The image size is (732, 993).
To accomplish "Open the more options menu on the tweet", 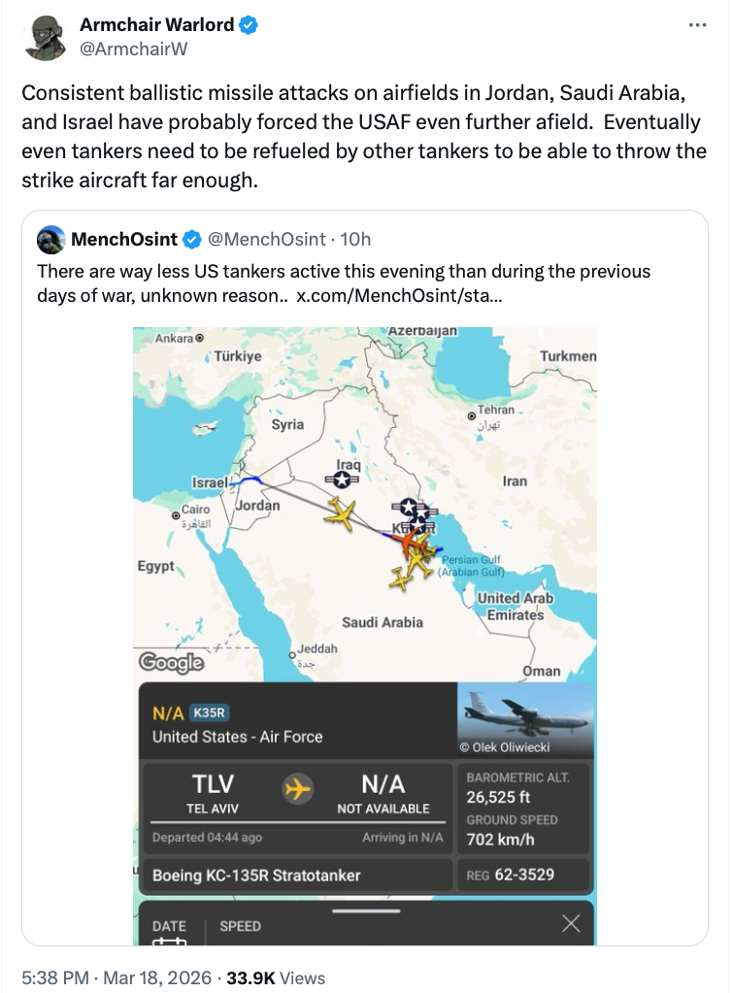I will 696,25.
